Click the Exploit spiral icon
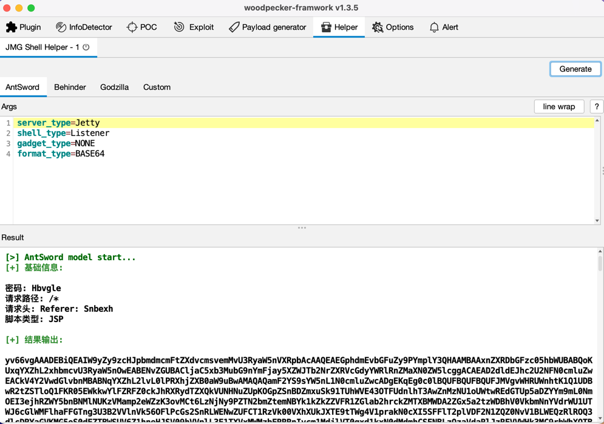This screenshot has height=424, width=604. pyautogui.click(x=179, y=27)
